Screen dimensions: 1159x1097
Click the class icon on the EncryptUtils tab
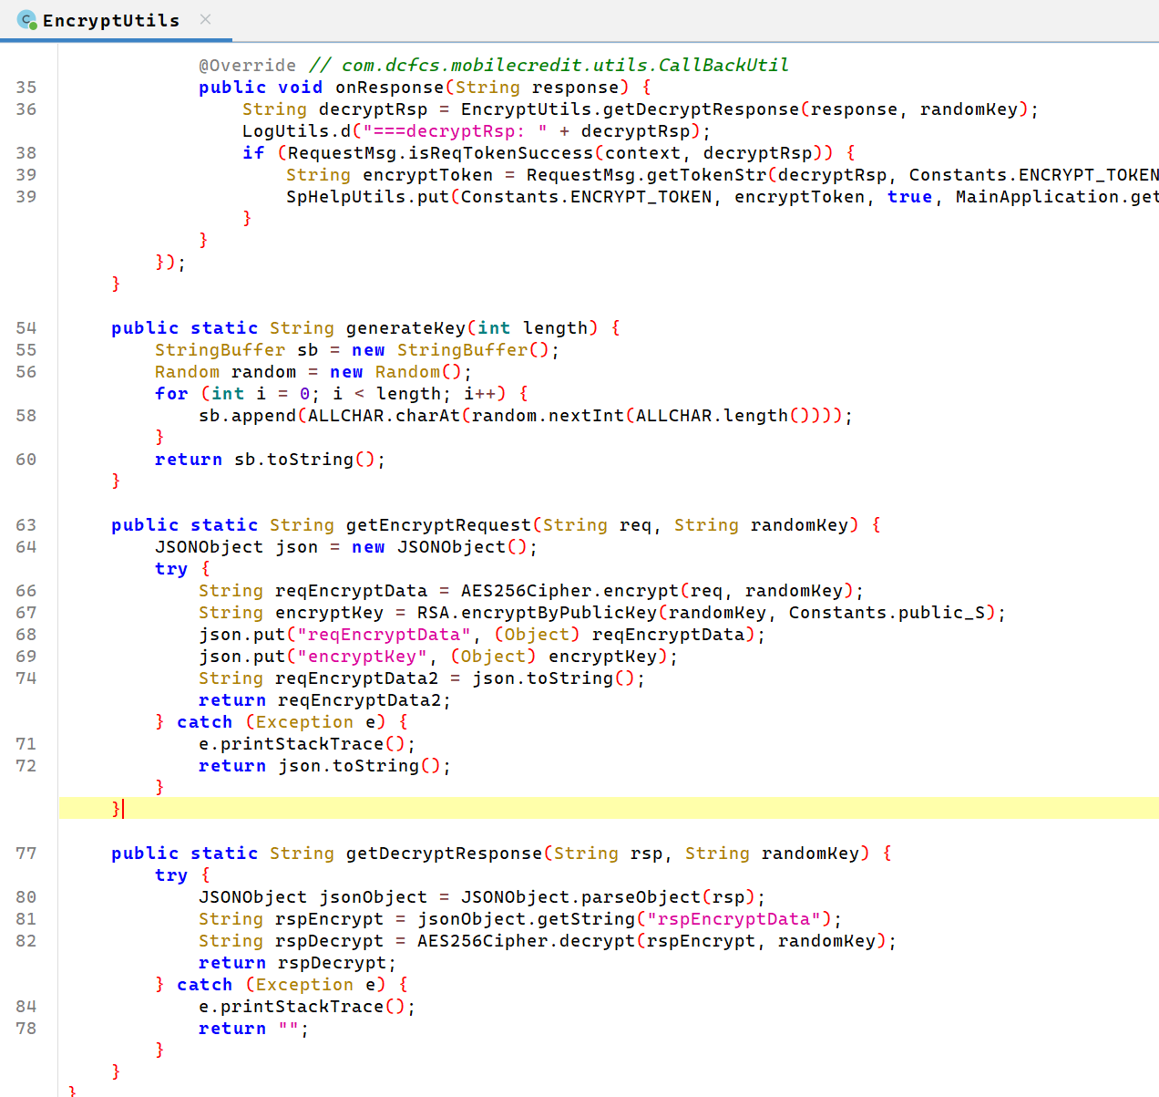click(x=26, y=20)
